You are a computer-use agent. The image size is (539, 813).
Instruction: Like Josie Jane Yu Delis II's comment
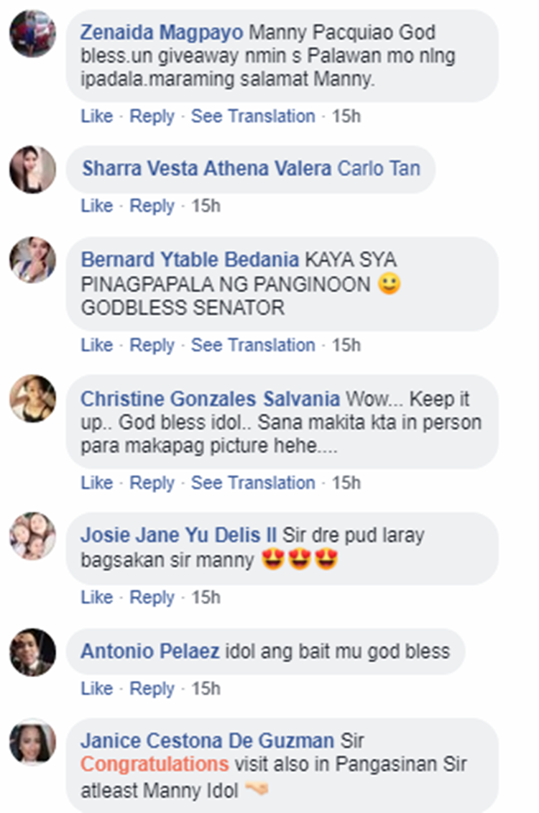[97, 597]
